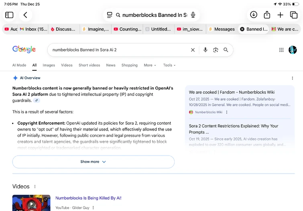
Task: Toggle the Safari sidebar panel
Action: [9, 15]
